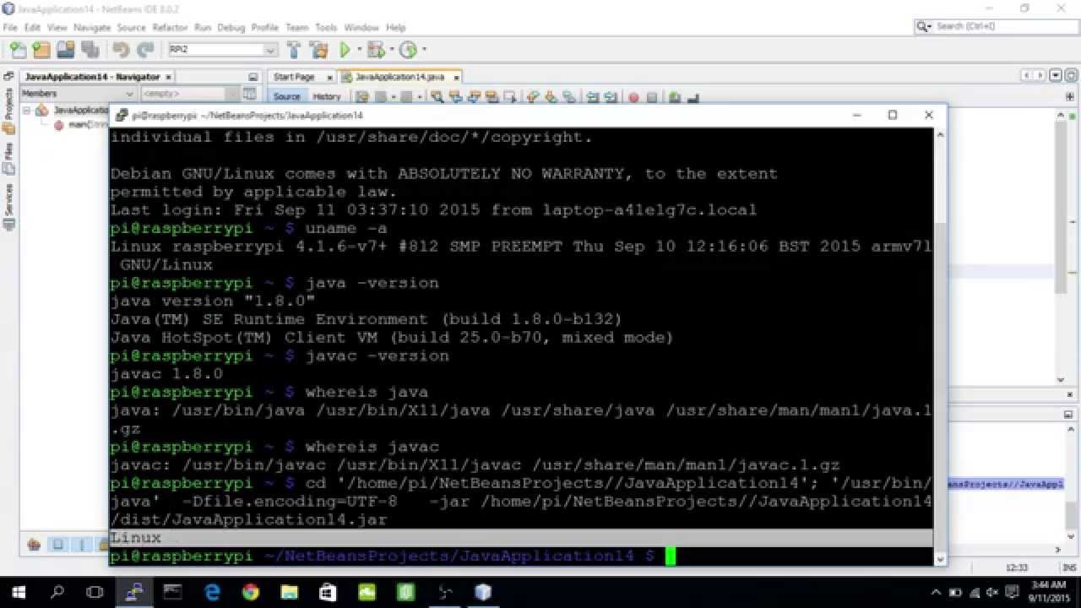
Task: Click the Find Selection magnifier editor icon
Action: [x=437, y=97]
